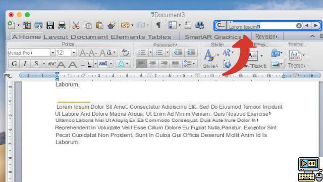Paste from the clipboard icon
This screenshot has width=323, height=182.
100,25
